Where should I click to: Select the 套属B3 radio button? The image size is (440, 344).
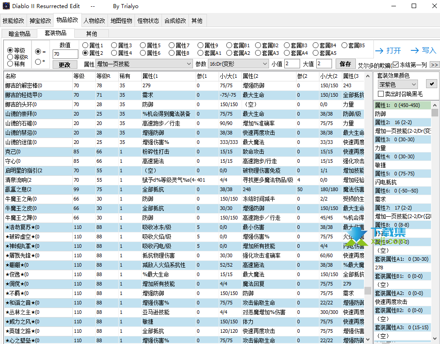click(287, 45)
